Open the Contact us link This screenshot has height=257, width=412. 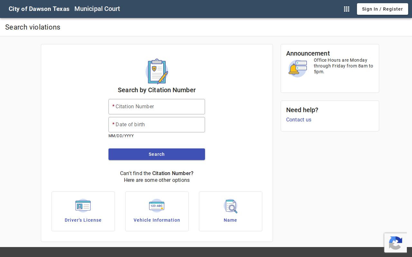(x=299, y=120)
